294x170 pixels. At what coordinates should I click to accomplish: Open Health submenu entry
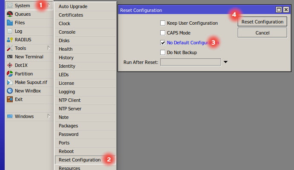[x=86, y=49]
